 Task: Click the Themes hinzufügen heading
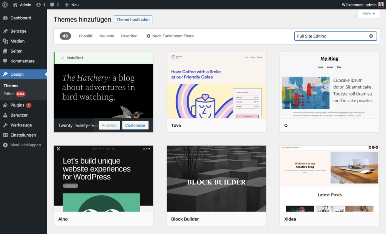[x=82, y=20]
